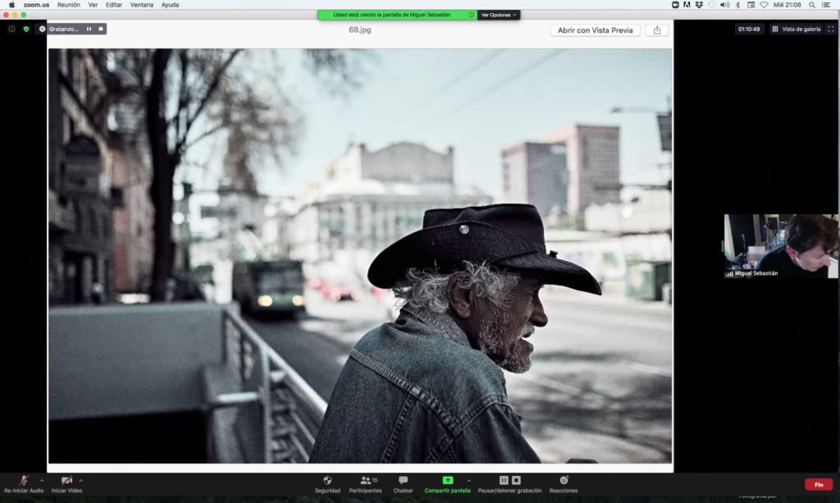Pause recording in the bottom toolbar
Viewport: 840px width, 503px height.
coord(504,481)
